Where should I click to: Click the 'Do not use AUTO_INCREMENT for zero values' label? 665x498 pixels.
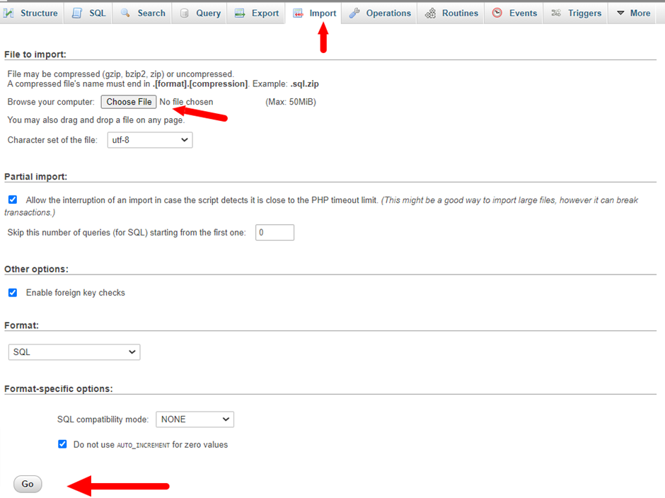click(x=151, y=444)
